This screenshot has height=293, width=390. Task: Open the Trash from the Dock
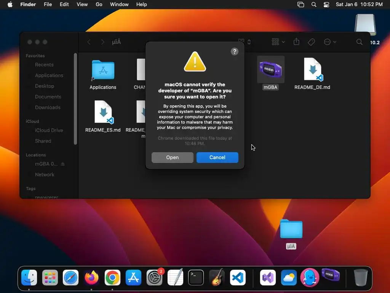click(x=361, y=277)
